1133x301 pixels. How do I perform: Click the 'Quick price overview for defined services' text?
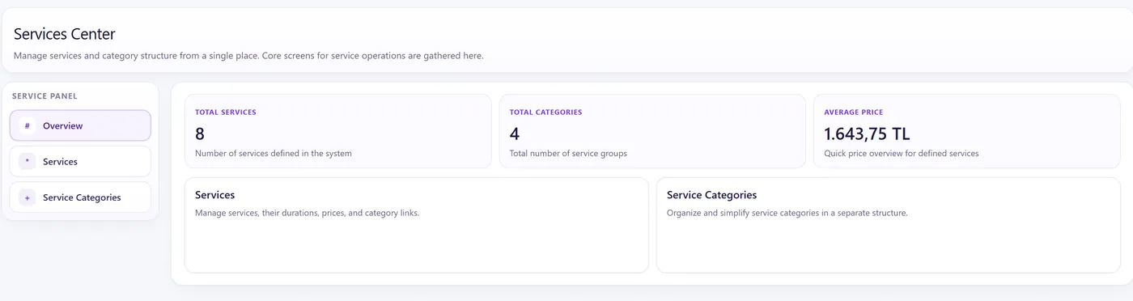902,153
